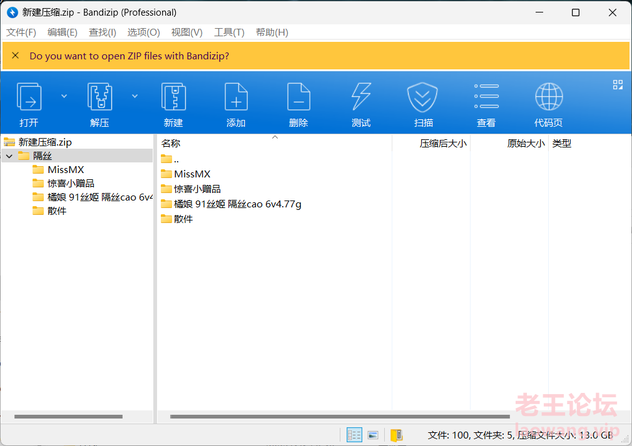Click the 新建压缩.zip archive icon in tree
Screen dimensions: 632x446
click(x=9, y=142)
